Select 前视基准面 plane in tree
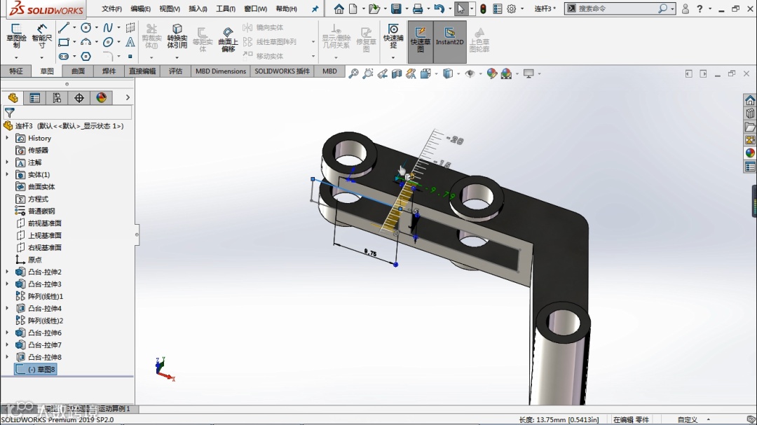This screenshot has height=425, width=757. pos(39,223)
